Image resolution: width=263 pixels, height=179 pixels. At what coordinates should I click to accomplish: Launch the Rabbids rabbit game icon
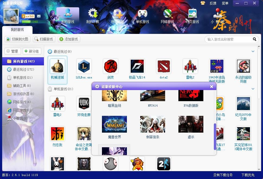(x=57, y=164)
